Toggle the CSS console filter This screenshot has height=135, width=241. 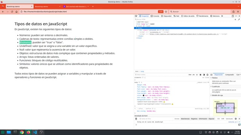point(218,119)
